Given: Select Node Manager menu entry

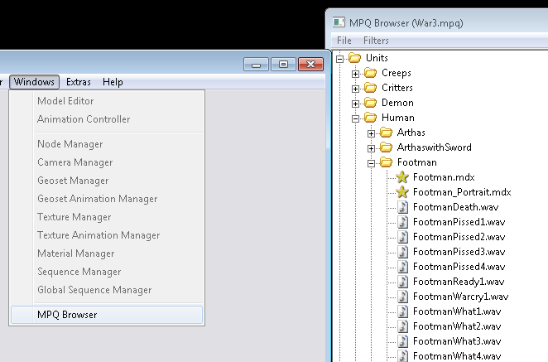Looking at the screenshot, I should 107,144.
